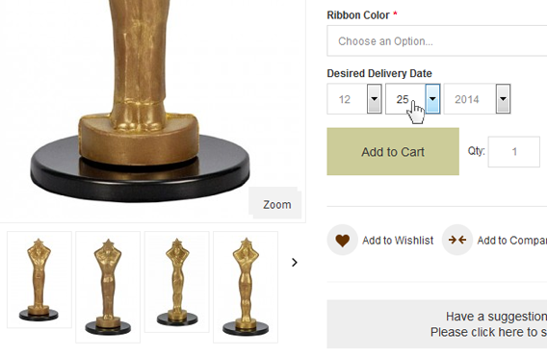Open the year dropdown showing 2014

click(x=478, y=99)
